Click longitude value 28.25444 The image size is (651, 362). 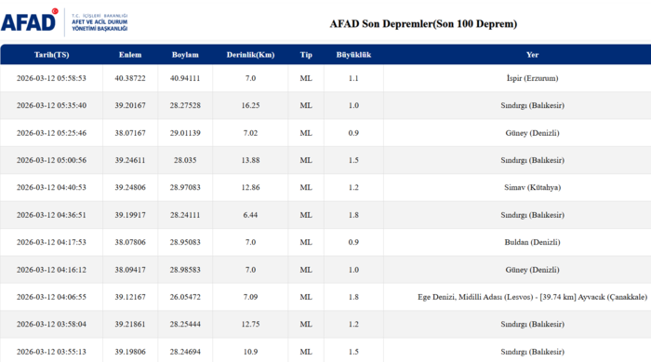coord(185,324)
